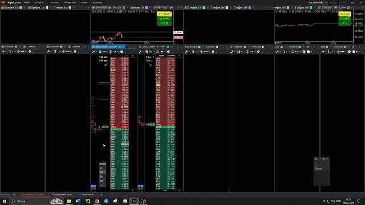365x205 pixels.
Task: Open Telegram from the taskbar
Action: coord(106,201)
